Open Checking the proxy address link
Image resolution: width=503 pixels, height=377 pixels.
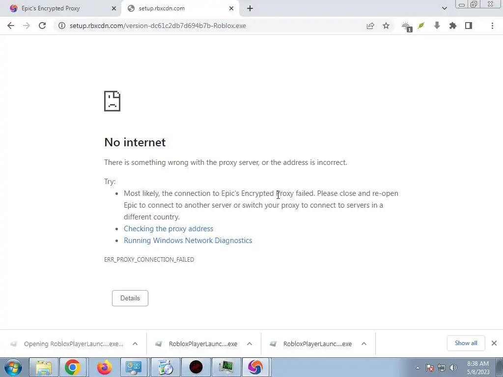[168, 229]
